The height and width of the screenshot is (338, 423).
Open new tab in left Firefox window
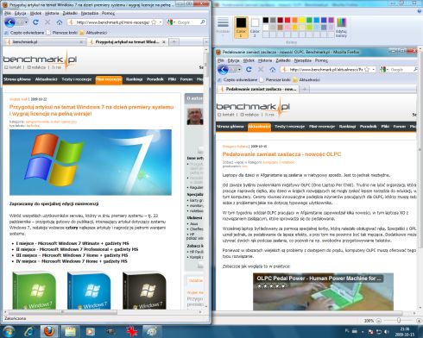coord(174,42)
